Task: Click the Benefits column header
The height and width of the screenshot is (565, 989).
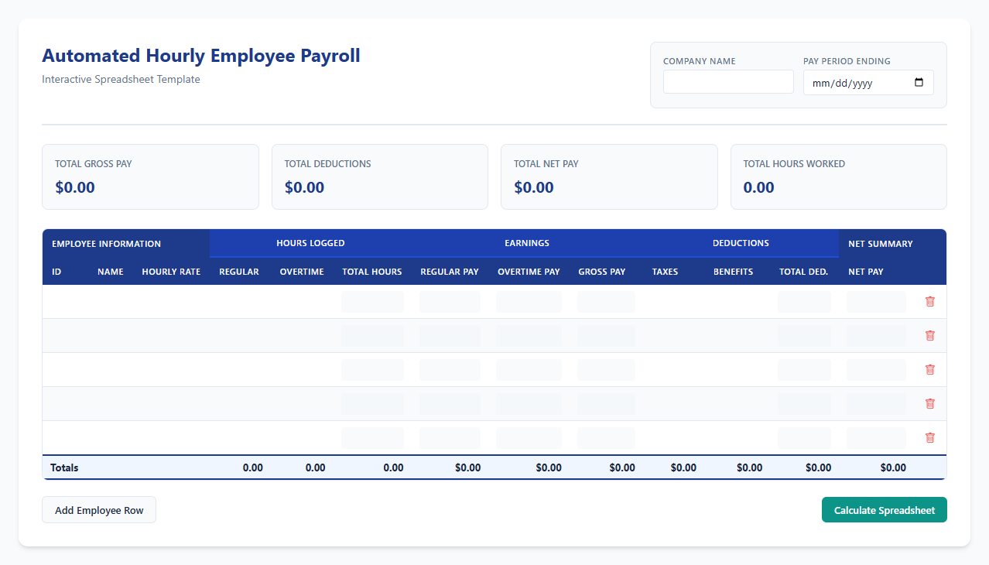Action: tap(733, 272)
